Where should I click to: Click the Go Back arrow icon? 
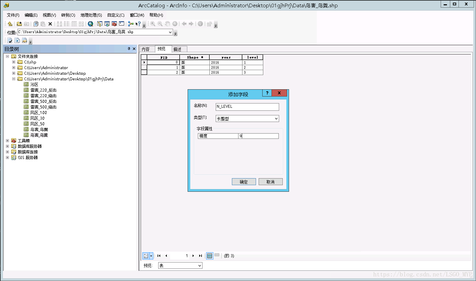click(184, 24)
